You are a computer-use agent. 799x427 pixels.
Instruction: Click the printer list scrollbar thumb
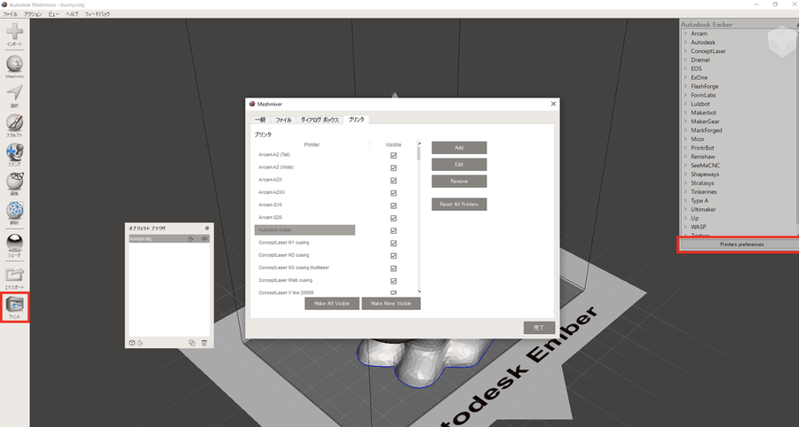click(419, 153)
